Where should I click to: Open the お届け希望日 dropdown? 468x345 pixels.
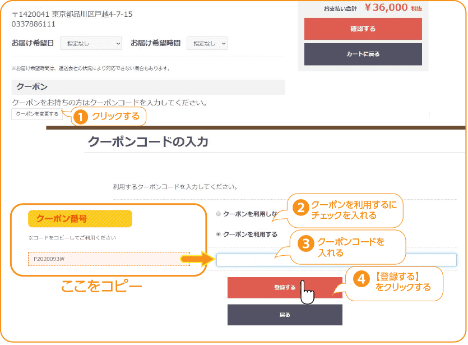tap(91, 43)
